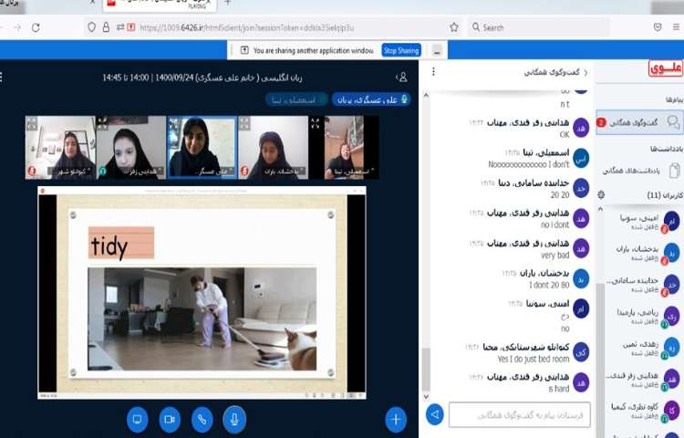This screenshot has height=438, width=684.
Task: Open shared notes in the sidebar
Action: coord(638,170)
